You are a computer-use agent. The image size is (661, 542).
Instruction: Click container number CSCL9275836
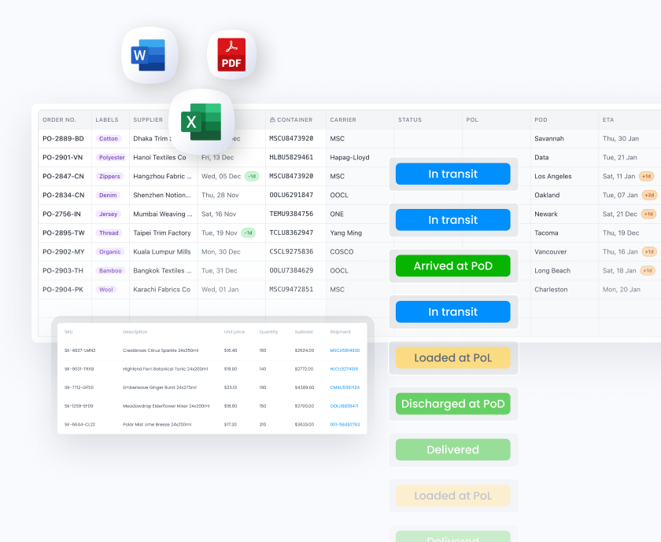[x=291, y=251]
